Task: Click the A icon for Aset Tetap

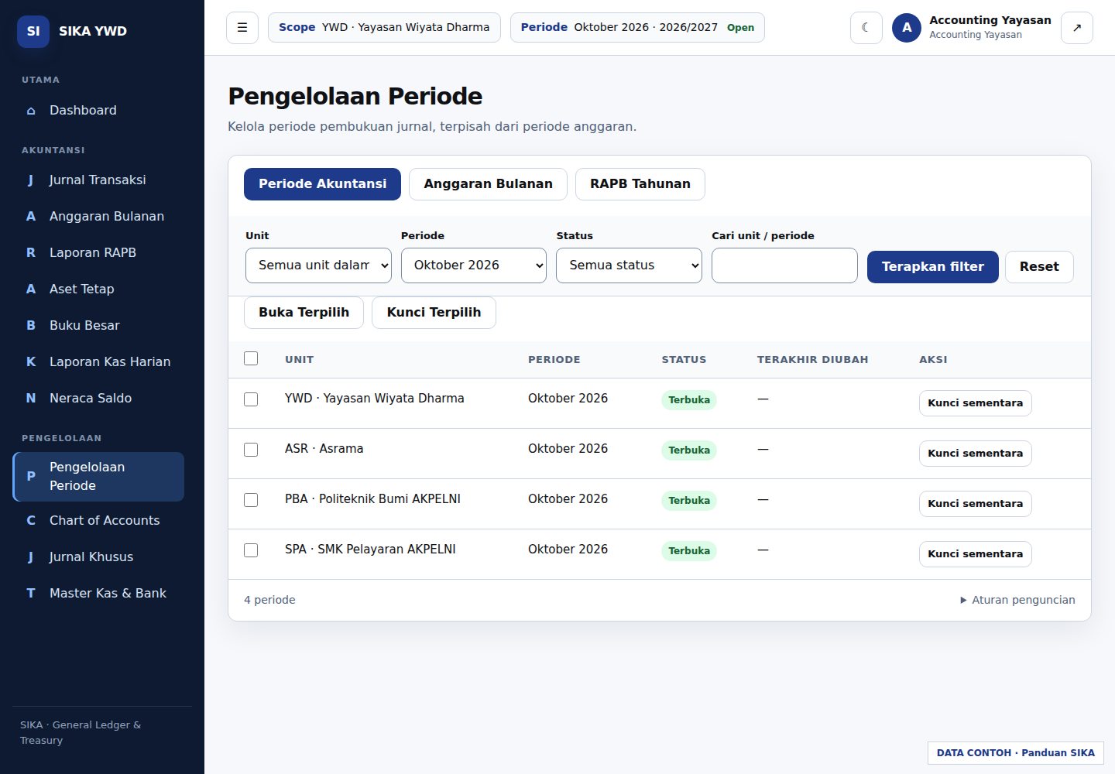Action: [31, 289]
